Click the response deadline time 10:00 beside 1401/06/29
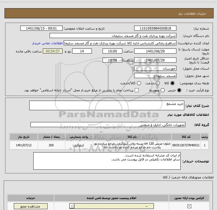This screenshot has height=210, width=217. pos(112,51)
